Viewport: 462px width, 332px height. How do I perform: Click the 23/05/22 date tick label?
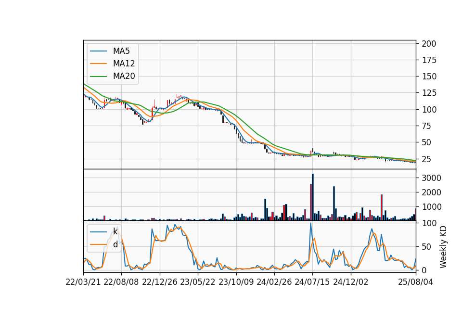coord(198,282)
